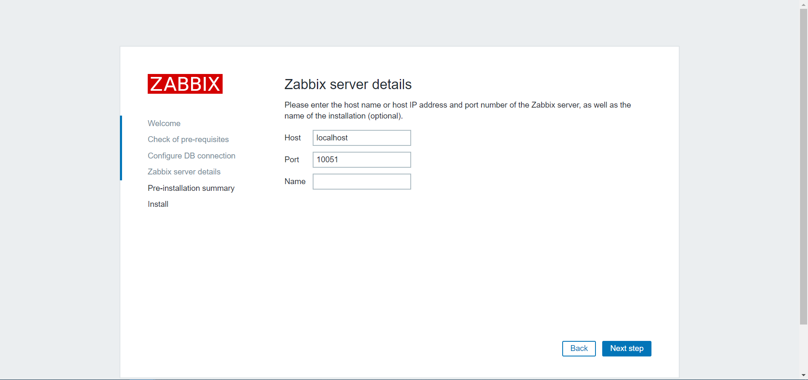Click the Zabbix logo
The height and width of the screenshot is (380, 808).
pos(185,84)
